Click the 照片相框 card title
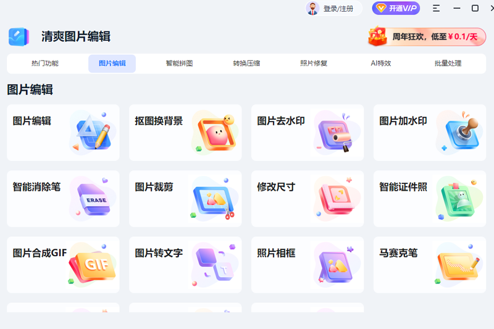Viewport: 494px width, 329px height. click(x=276, y=253)
